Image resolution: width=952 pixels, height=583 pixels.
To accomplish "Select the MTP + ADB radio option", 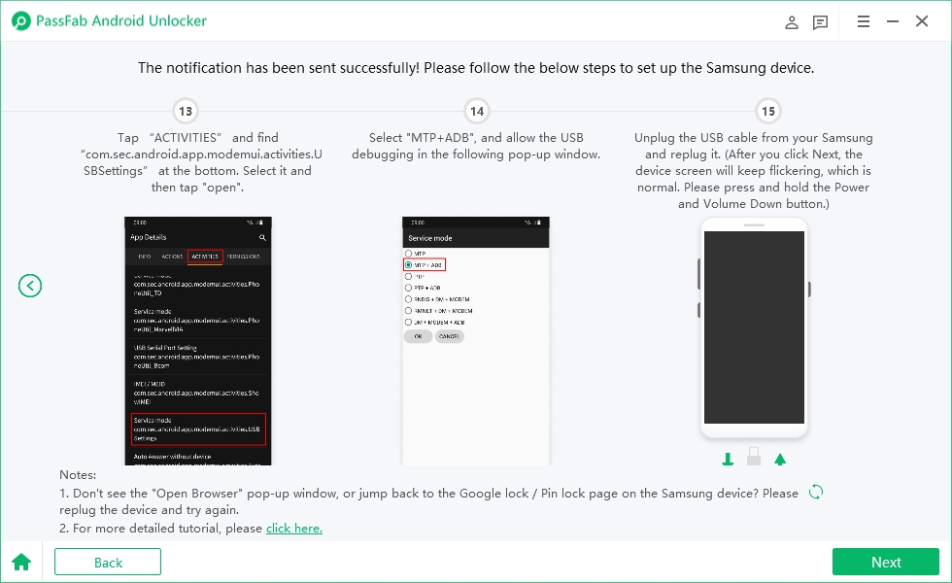I will [409, 264].
